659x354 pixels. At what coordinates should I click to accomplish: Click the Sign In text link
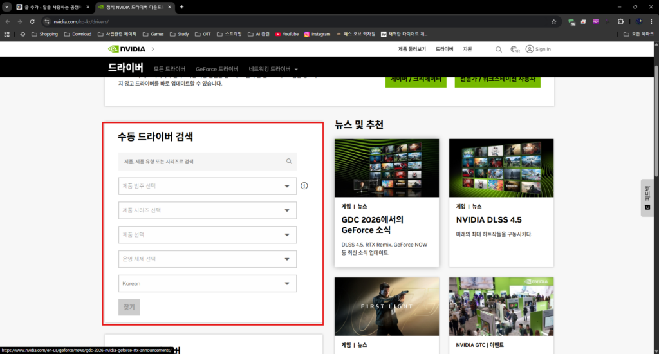coord(543,49)
